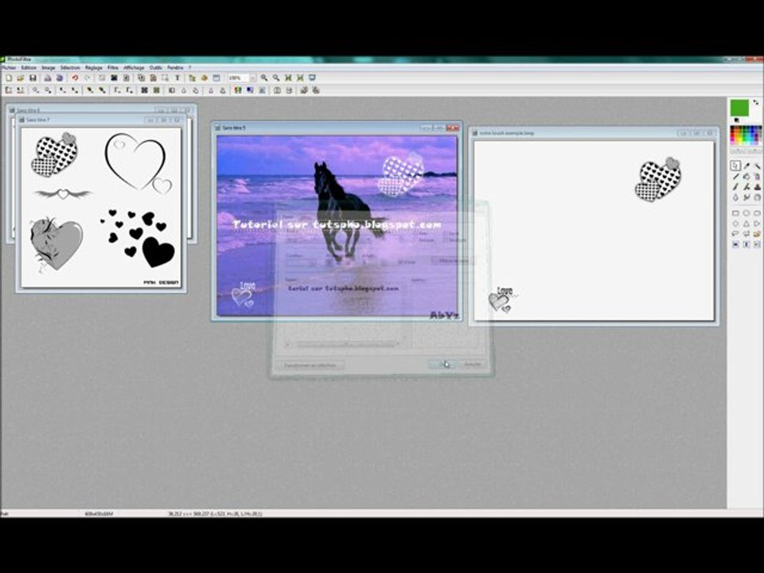
Task: Click the Print icon in the toolbar
Action: 48,78
